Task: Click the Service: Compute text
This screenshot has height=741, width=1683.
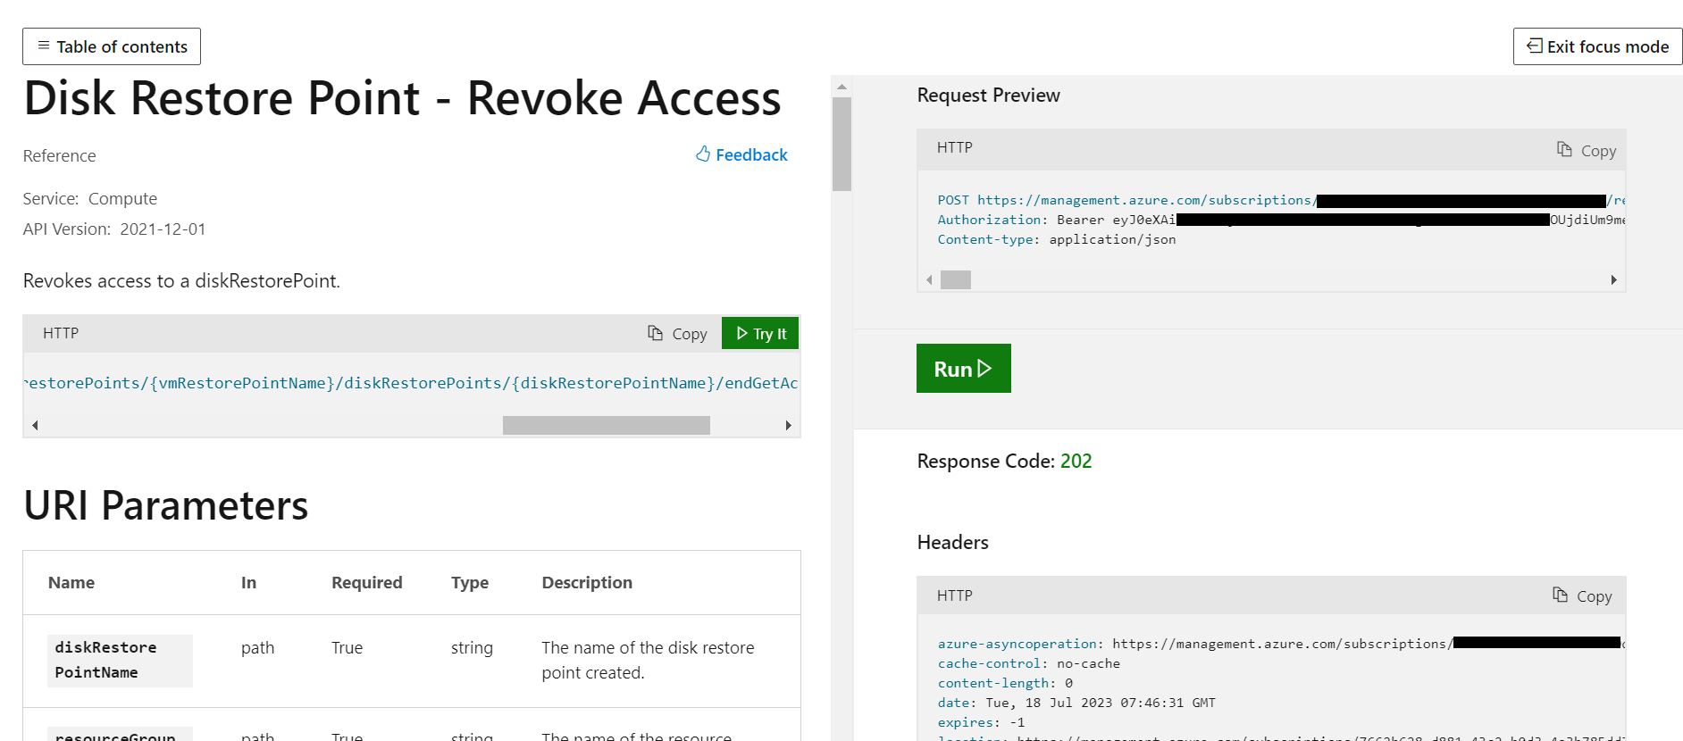Action: [x=90, y=198]
